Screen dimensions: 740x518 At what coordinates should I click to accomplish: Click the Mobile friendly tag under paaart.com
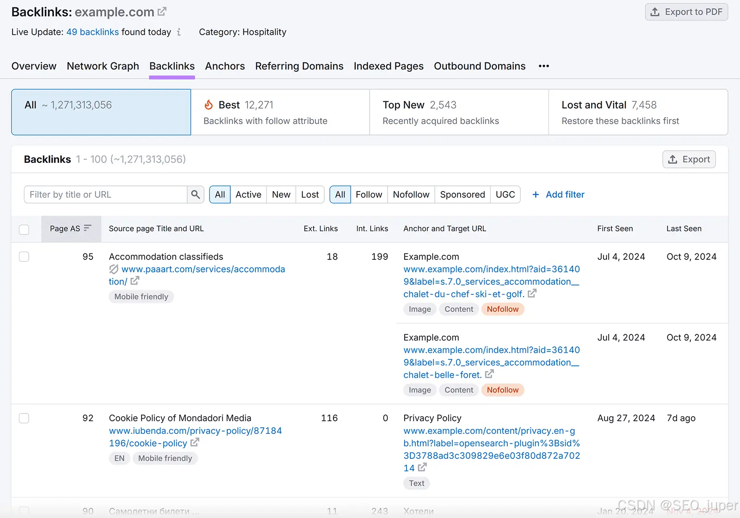tap(141, 296)
